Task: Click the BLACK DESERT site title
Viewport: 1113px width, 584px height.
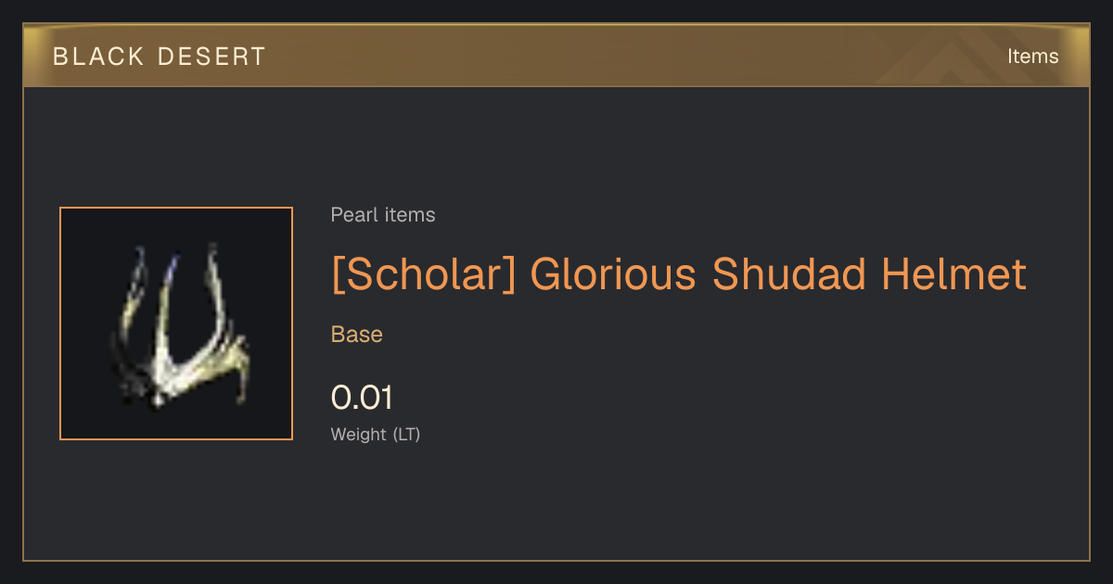Action: click(x=160, y=57)
